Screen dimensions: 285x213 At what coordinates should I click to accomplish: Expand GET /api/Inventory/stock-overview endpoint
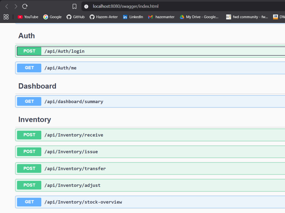point(151,202)
